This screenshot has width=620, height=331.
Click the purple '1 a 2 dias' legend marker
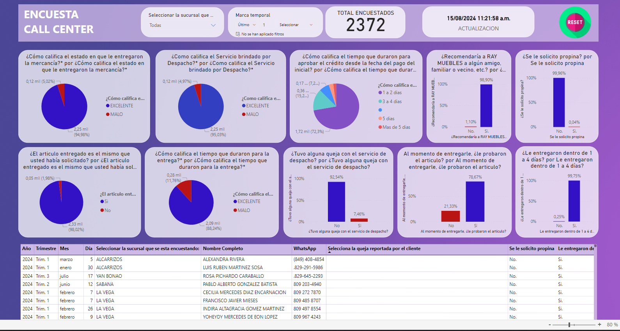point(380,93)
